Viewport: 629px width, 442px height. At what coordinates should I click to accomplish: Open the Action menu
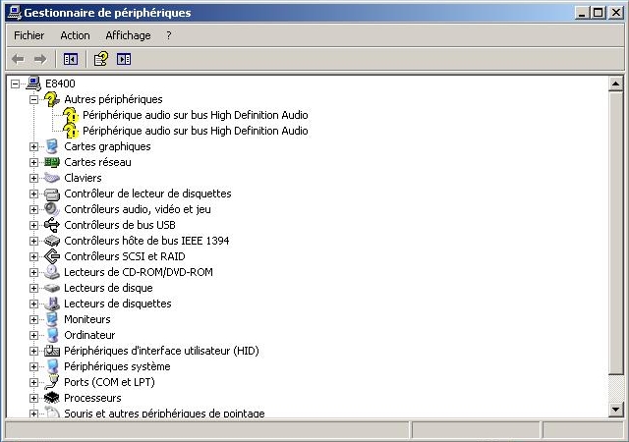point(75,35)
